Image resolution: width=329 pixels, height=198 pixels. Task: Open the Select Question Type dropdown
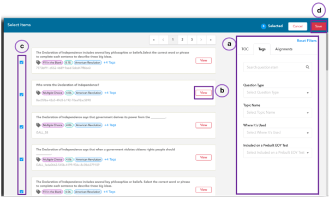pyautogui.click(x=277, y=92)
